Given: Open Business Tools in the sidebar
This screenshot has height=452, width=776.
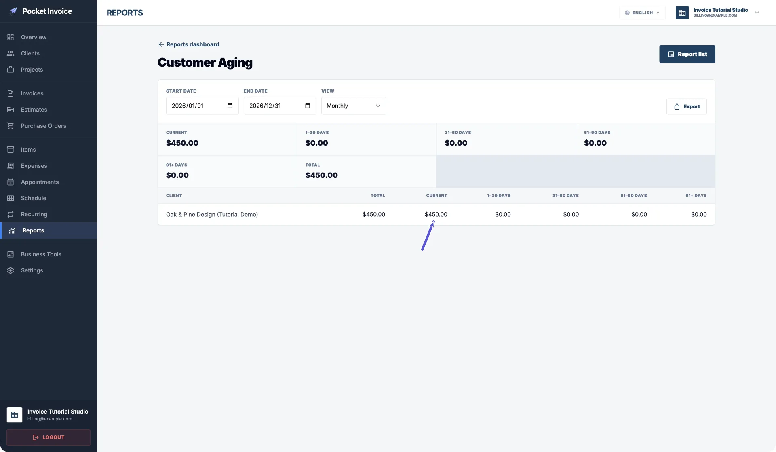Looking at the screenshot, I should [48, 254].
